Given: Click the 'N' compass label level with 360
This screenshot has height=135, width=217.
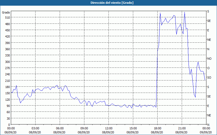Looking at the screenshot, I should (208, 49).
